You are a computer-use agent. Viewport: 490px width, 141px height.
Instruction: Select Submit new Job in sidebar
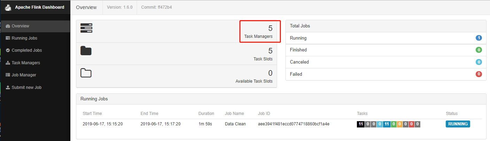26,88
